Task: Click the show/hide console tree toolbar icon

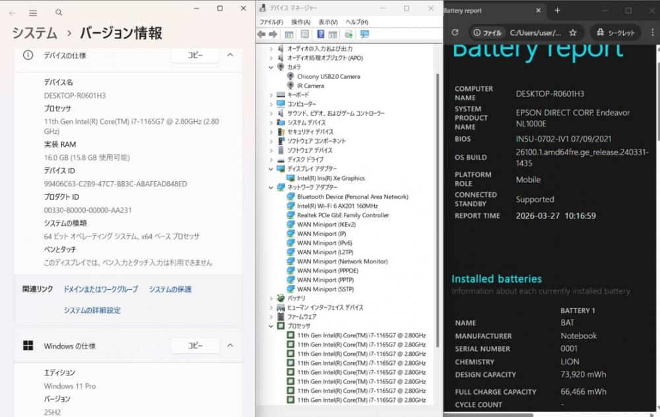Action: point(289,34)
